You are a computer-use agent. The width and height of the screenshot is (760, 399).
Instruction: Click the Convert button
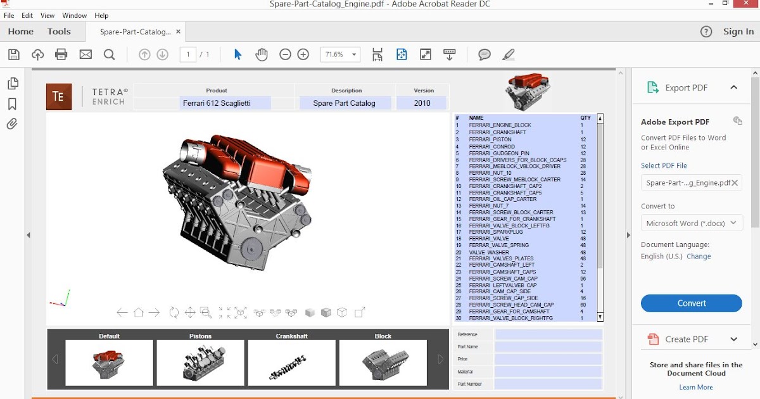click(x=691, y=303)
